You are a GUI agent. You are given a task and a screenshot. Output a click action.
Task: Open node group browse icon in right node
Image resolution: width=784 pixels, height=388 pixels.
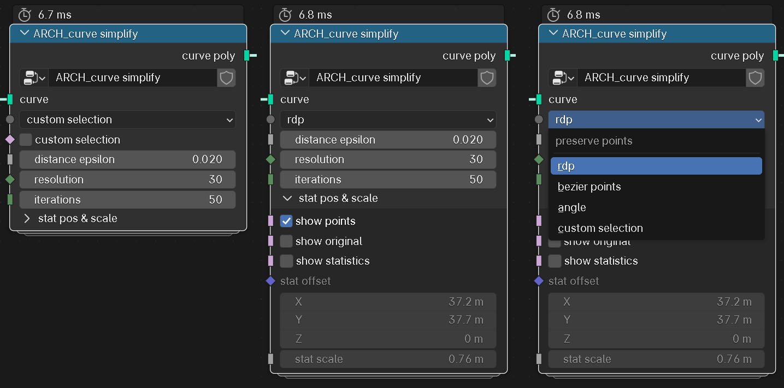tap(563, 77)
